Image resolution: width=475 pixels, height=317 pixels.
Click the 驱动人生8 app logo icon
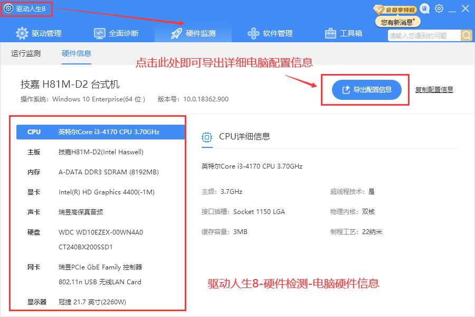coord(8,8)
